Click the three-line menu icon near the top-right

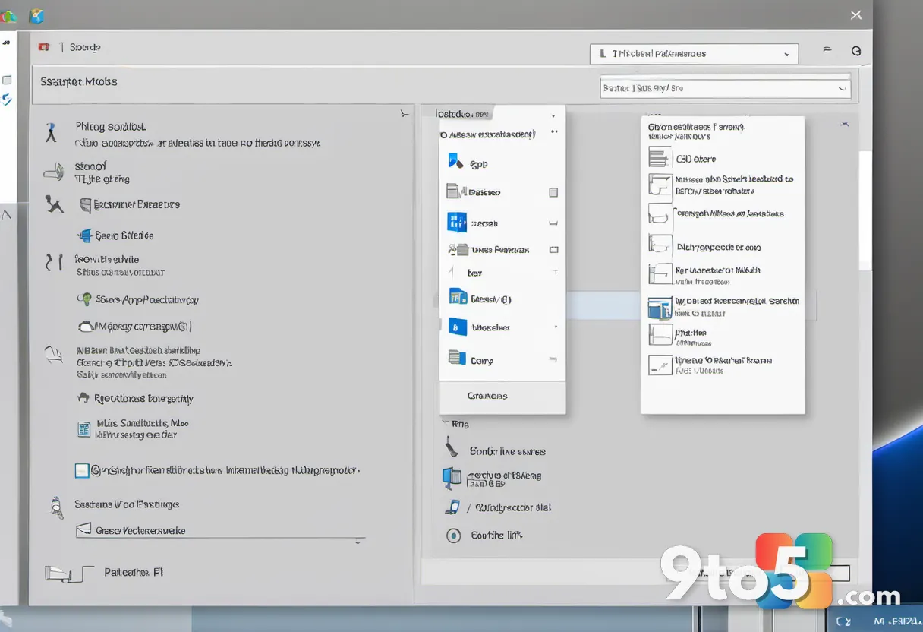click(x=827, y=50)
